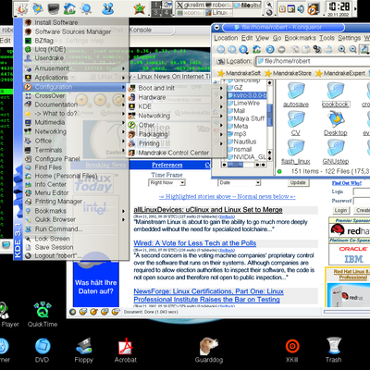The height and width of the screenshot is (370, 370).
Task: Click Konqueror back arrow button
Action: pos(221,49)
